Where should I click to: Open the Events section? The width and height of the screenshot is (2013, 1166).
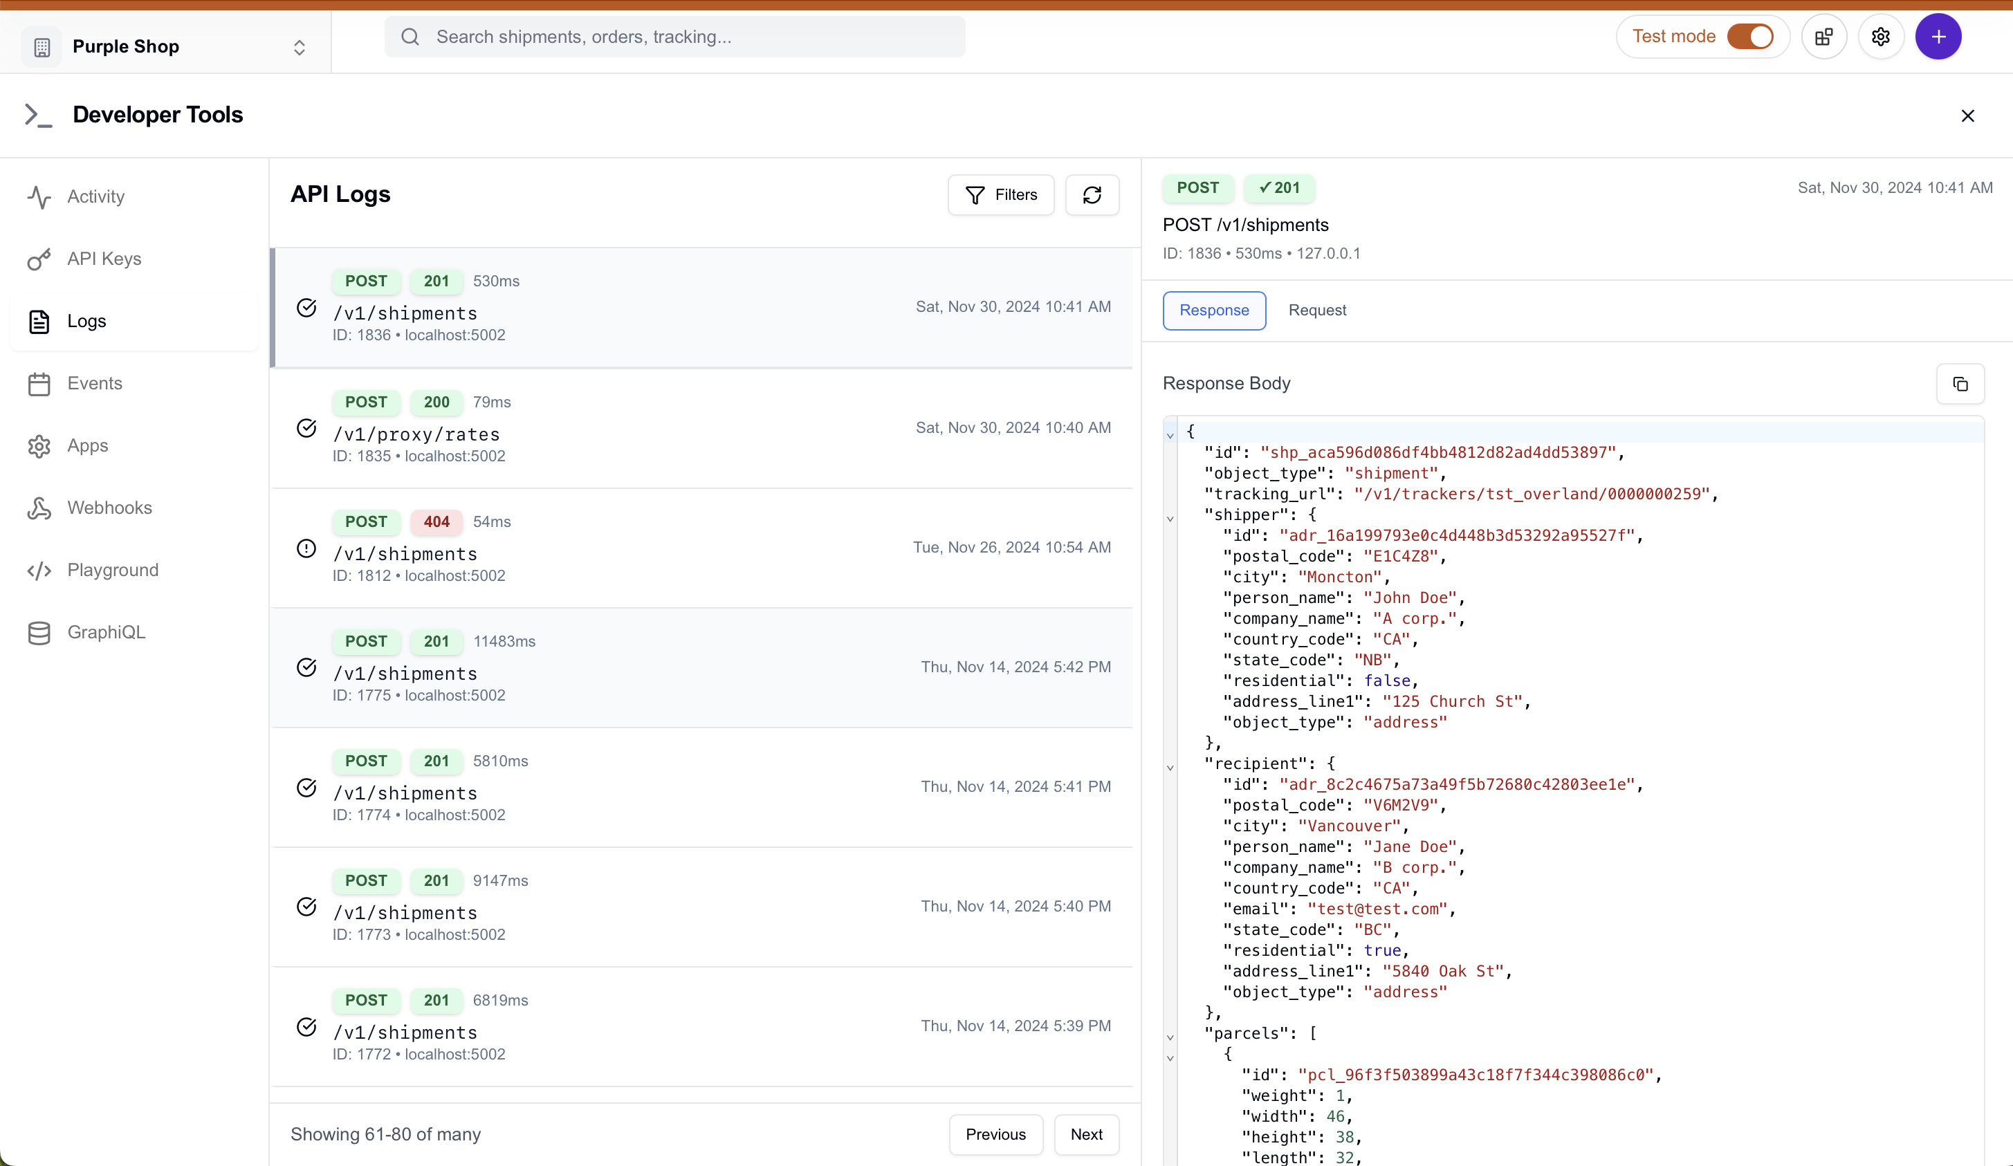[93, 383]
